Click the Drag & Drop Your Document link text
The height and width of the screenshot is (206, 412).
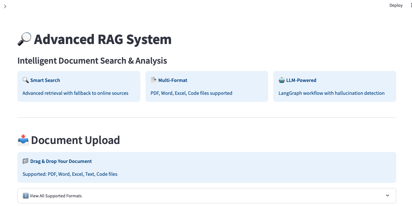point(61,161)
